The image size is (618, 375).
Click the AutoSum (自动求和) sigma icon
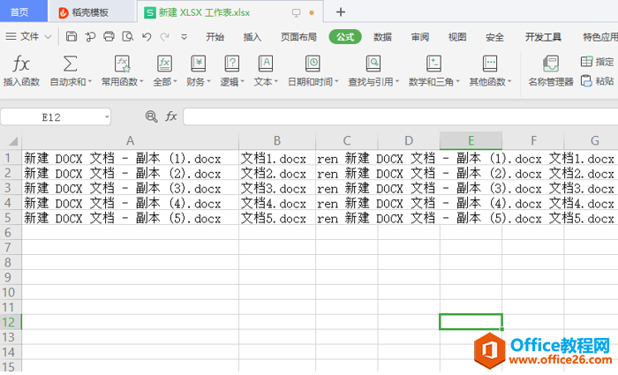[x=70, y=63]
